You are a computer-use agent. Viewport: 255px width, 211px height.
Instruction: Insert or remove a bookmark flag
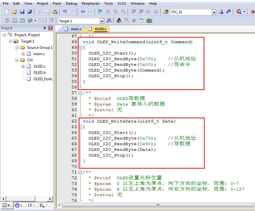(x=100, y=12)
